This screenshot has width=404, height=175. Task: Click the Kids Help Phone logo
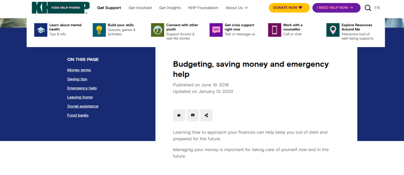60,8
